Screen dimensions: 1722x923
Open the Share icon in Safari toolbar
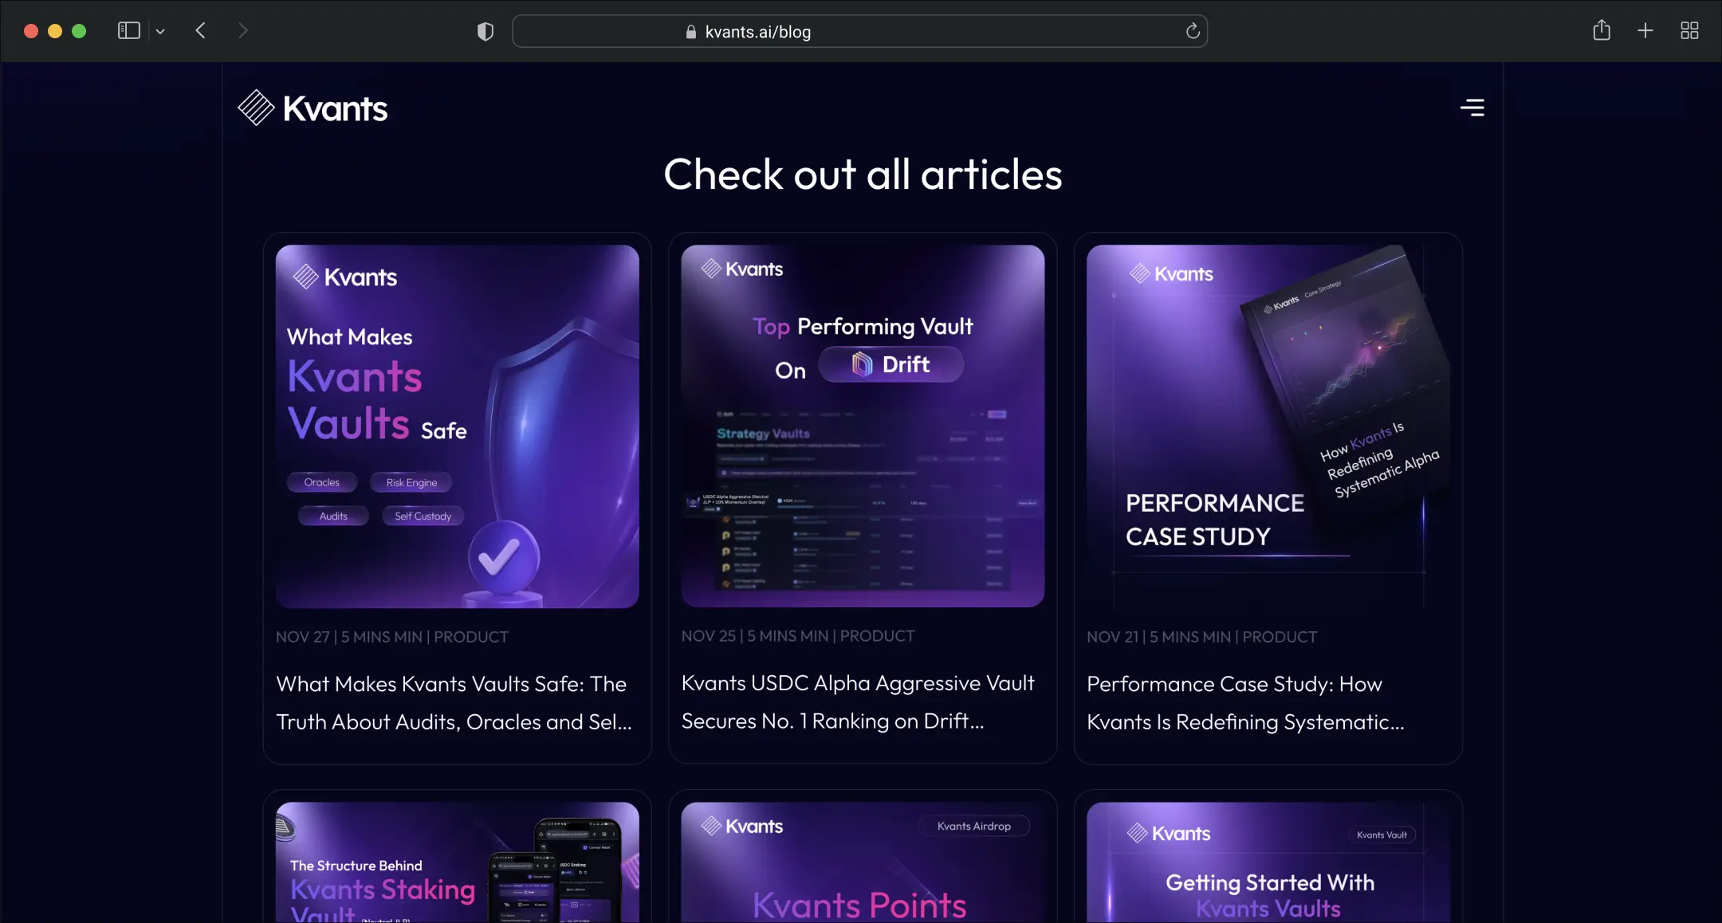coord(1602,30)
